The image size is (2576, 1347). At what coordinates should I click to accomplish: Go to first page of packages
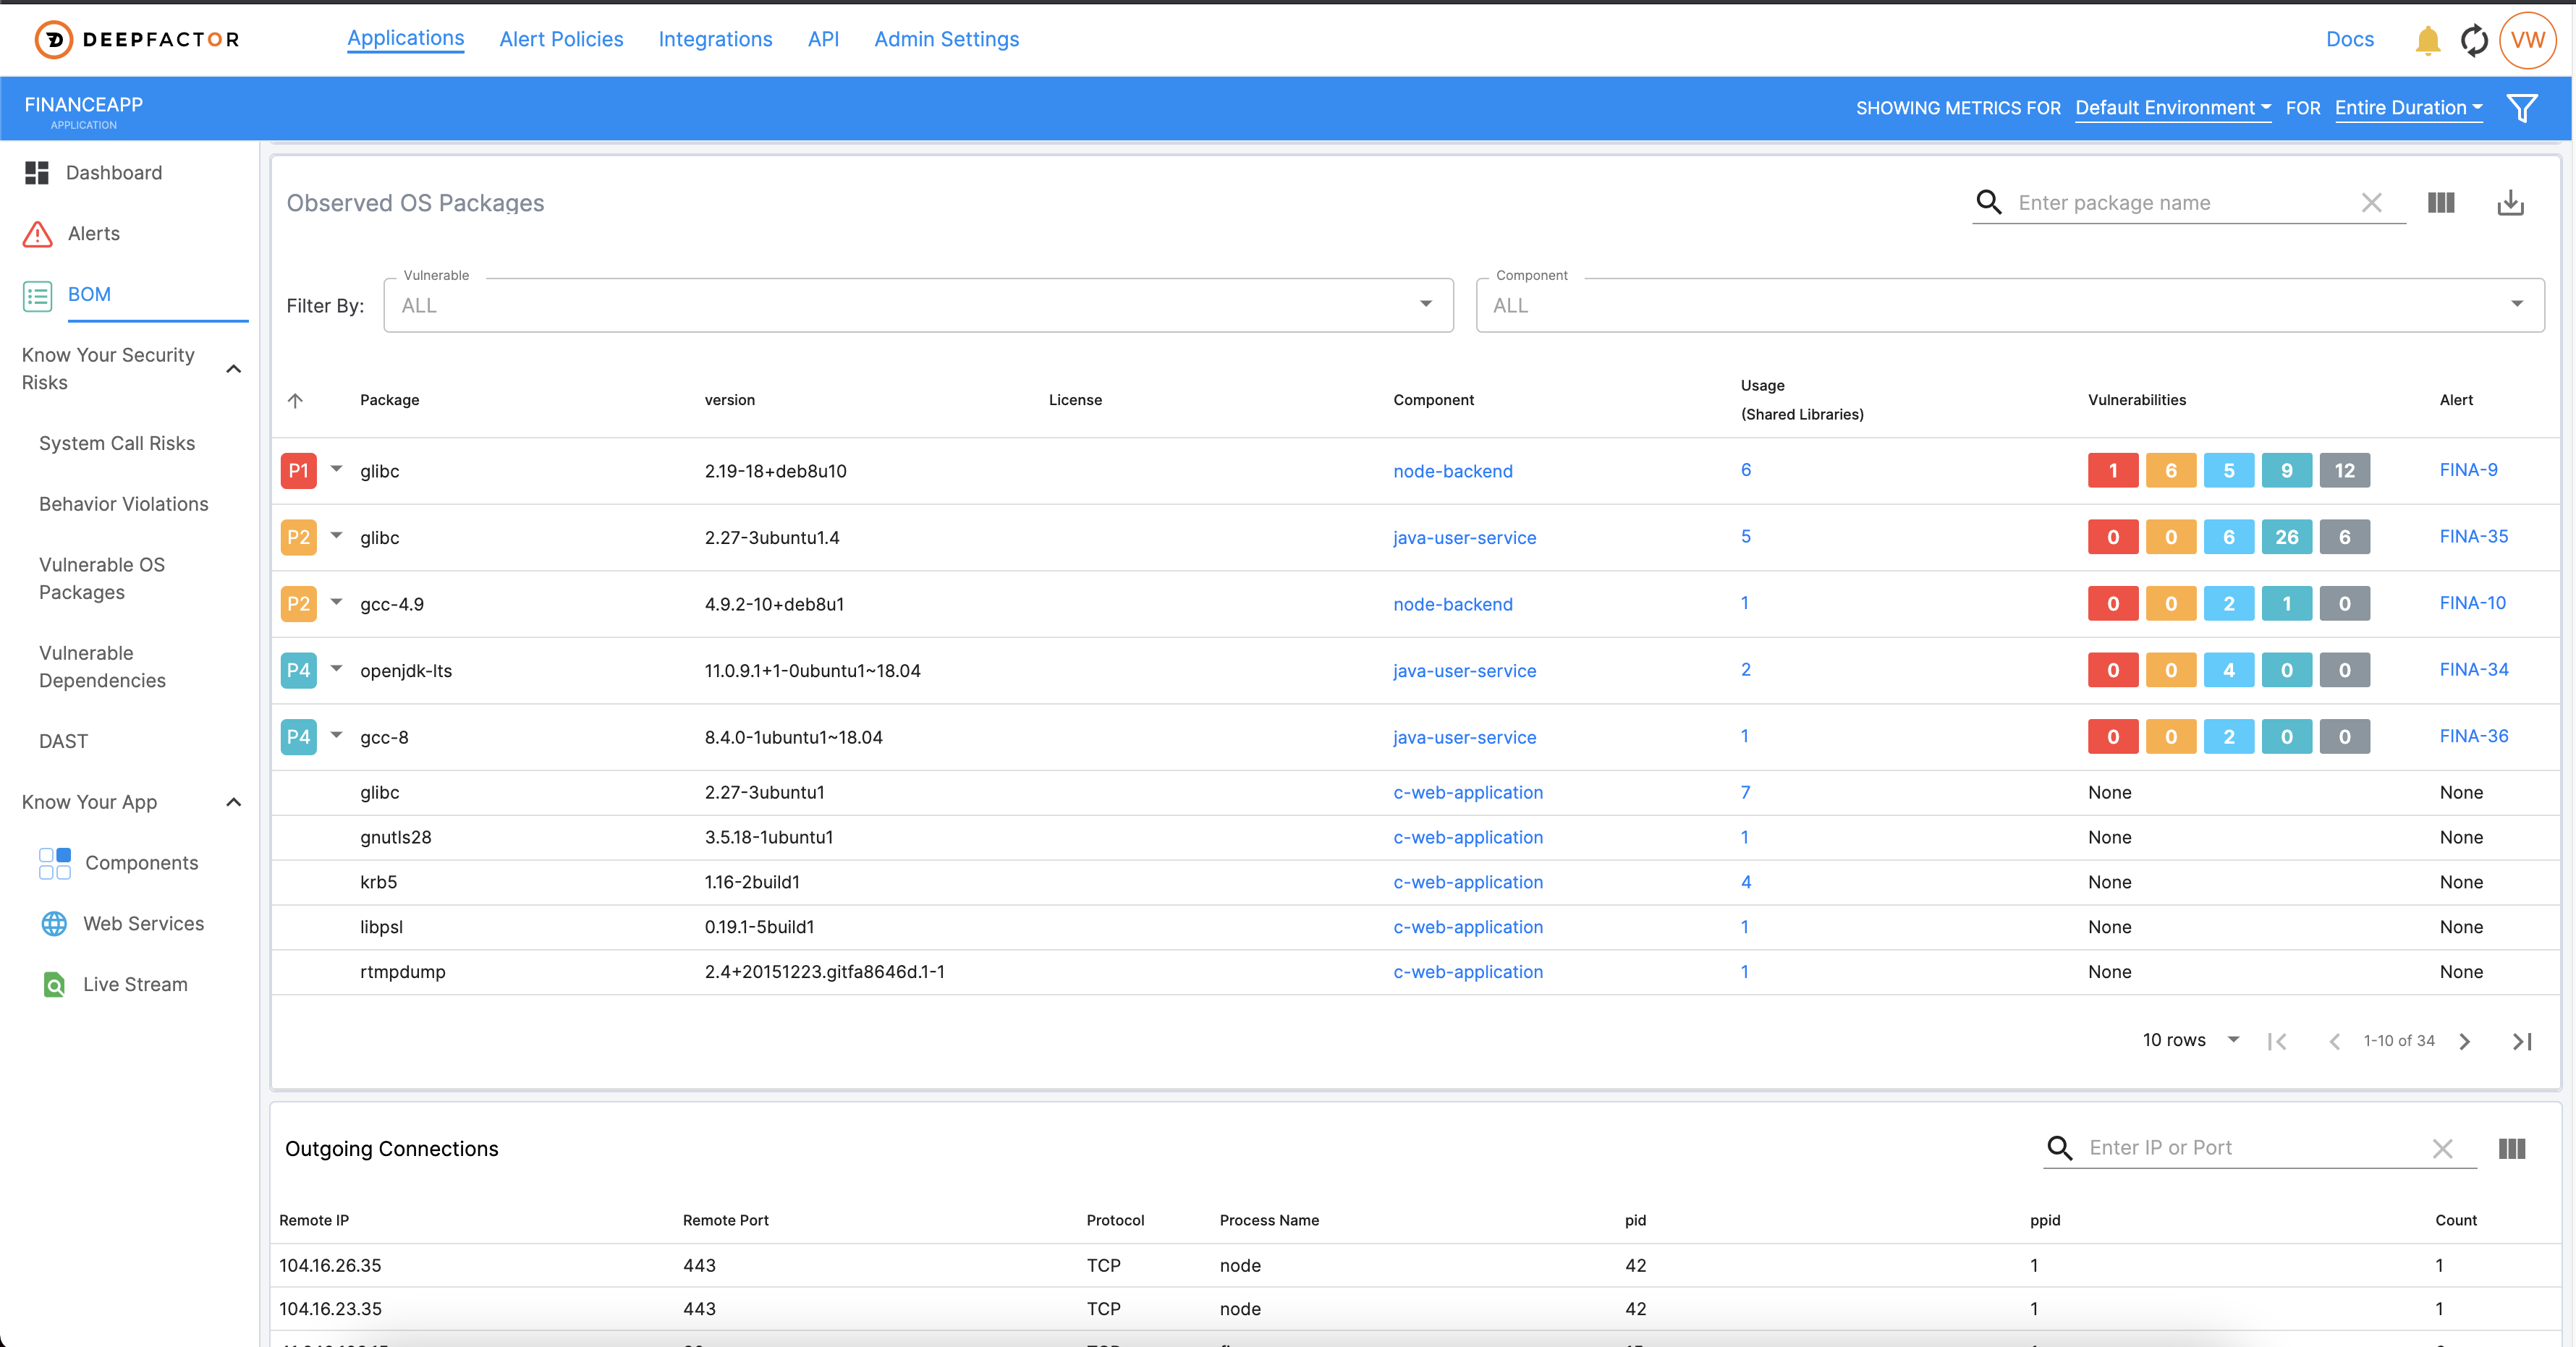2278,1041
